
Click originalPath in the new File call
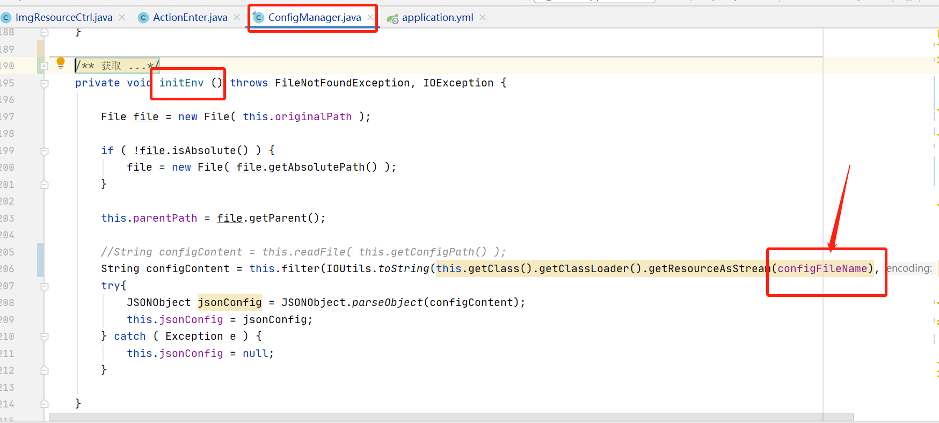(x=314, y=117)
